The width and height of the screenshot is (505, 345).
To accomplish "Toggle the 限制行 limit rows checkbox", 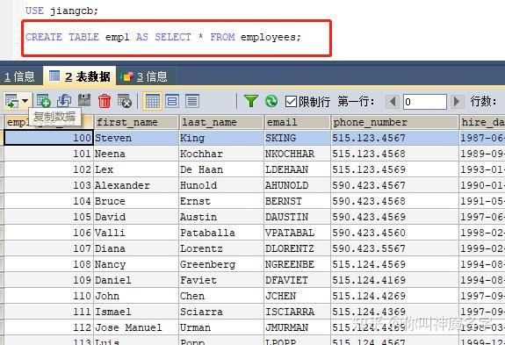I will point(291,102).
